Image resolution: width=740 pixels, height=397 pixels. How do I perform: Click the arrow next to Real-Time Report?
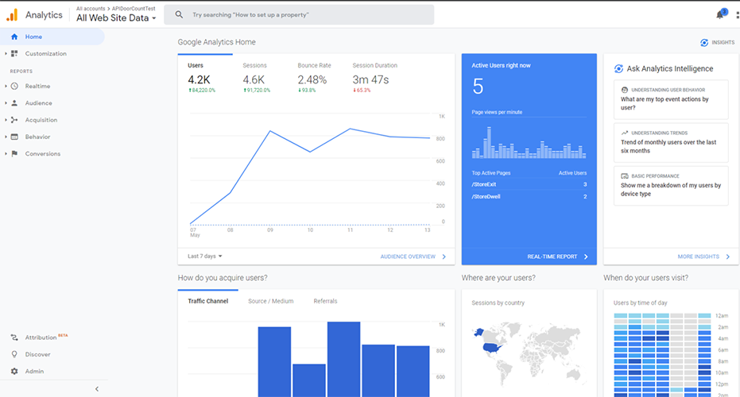pyautogui.click(x=586, y=256)
